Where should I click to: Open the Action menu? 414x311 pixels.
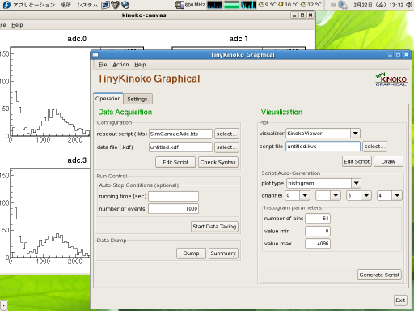tap(120, 65)
